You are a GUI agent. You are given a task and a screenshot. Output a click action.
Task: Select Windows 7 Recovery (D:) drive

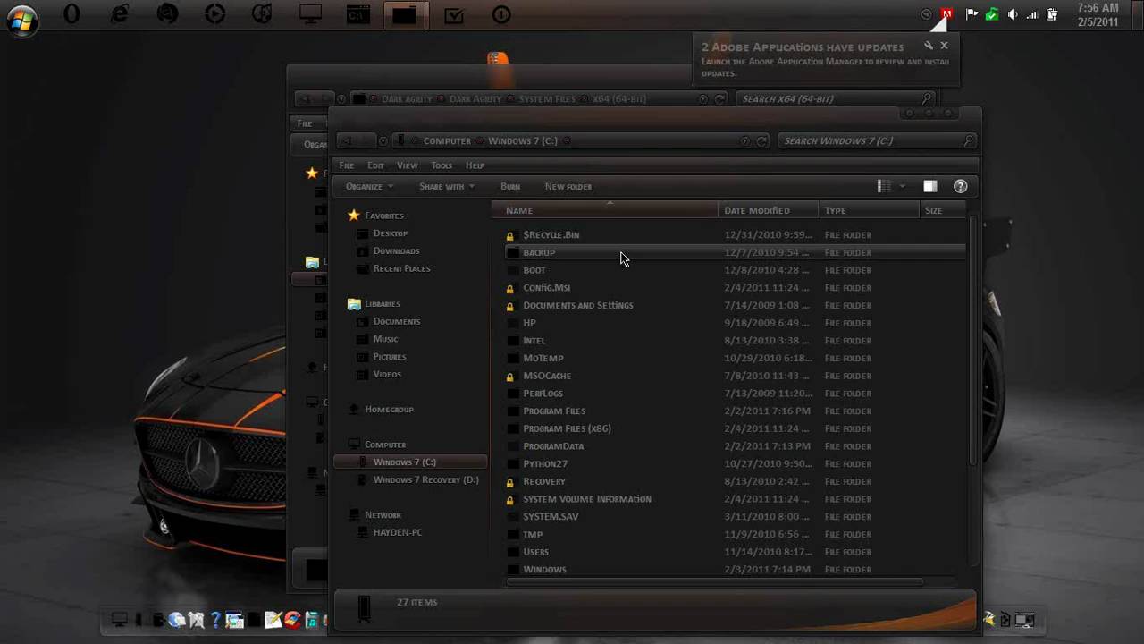425,479
